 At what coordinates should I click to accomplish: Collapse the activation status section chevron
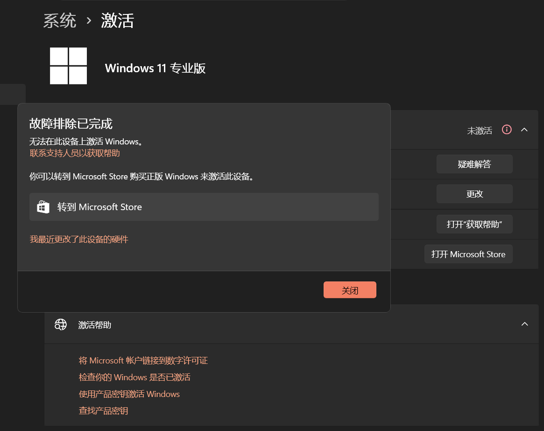click(524, 130)
